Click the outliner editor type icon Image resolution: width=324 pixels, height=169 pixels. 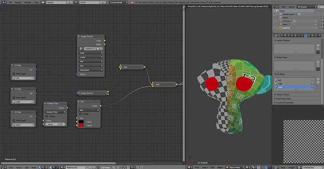pos(276,7)
